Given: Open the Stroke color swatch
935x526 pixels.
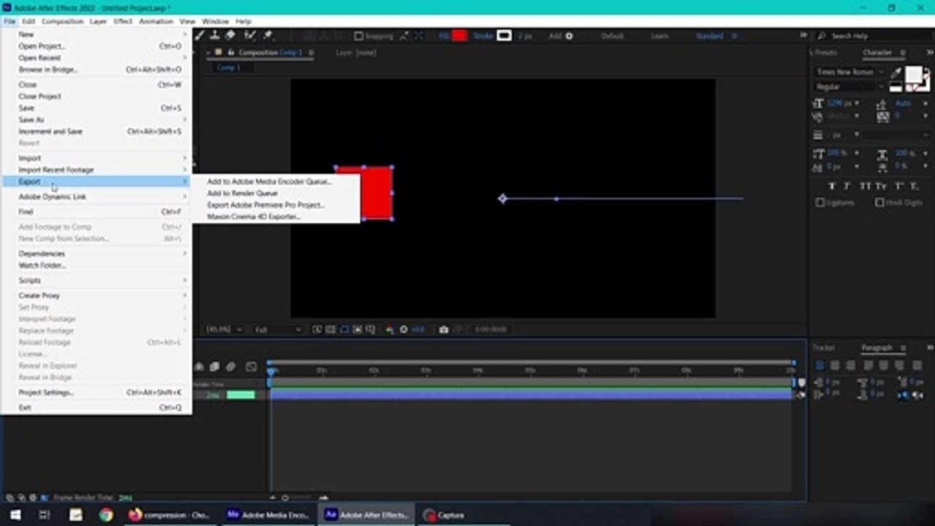Looking at the screenshot, I should (x=504, y=36).
